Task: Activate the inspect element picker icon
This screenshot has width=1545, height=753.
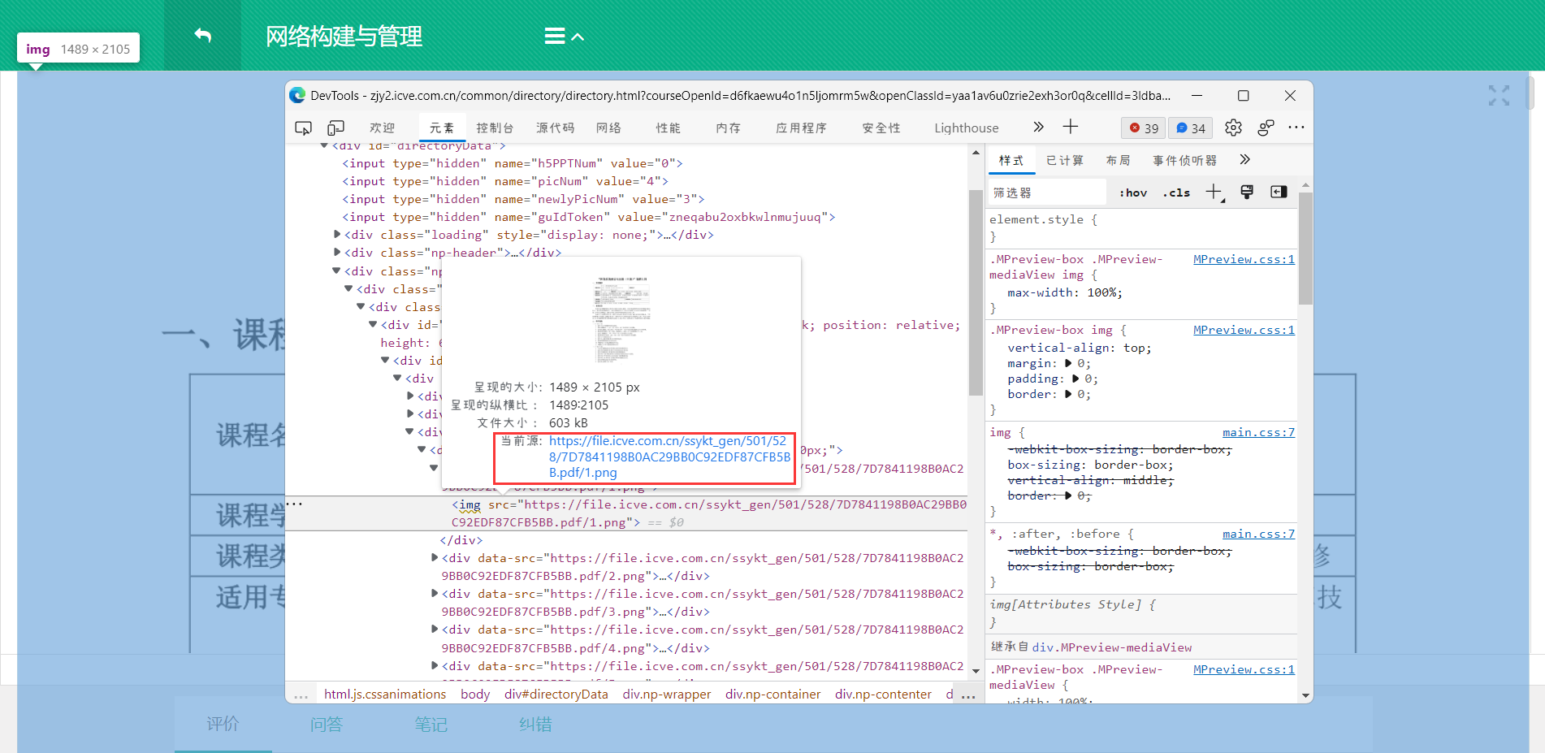Action: [x=303, y=128]
